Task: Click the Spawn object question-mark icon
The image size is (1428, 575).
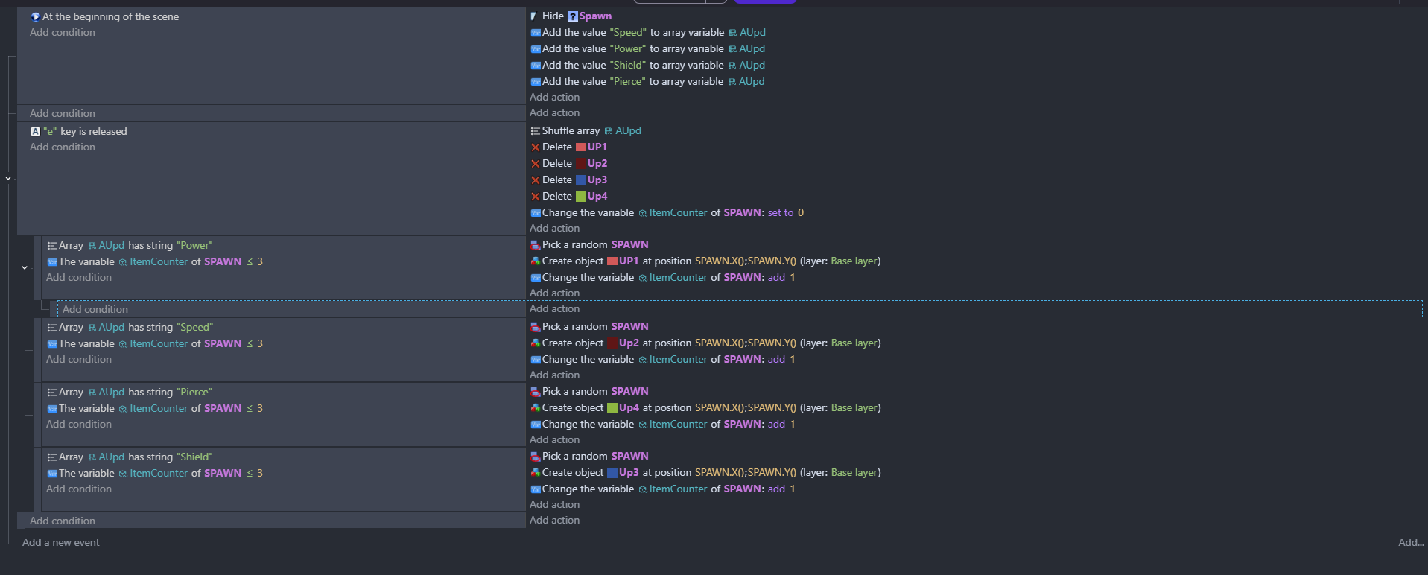Action: tap(572, 16)
